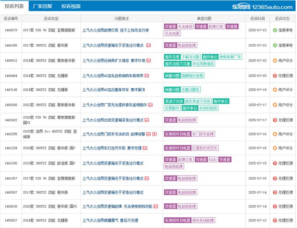Click the 投诉时间 column header
This screenshot has width=297, height=228.
(258, 19)
